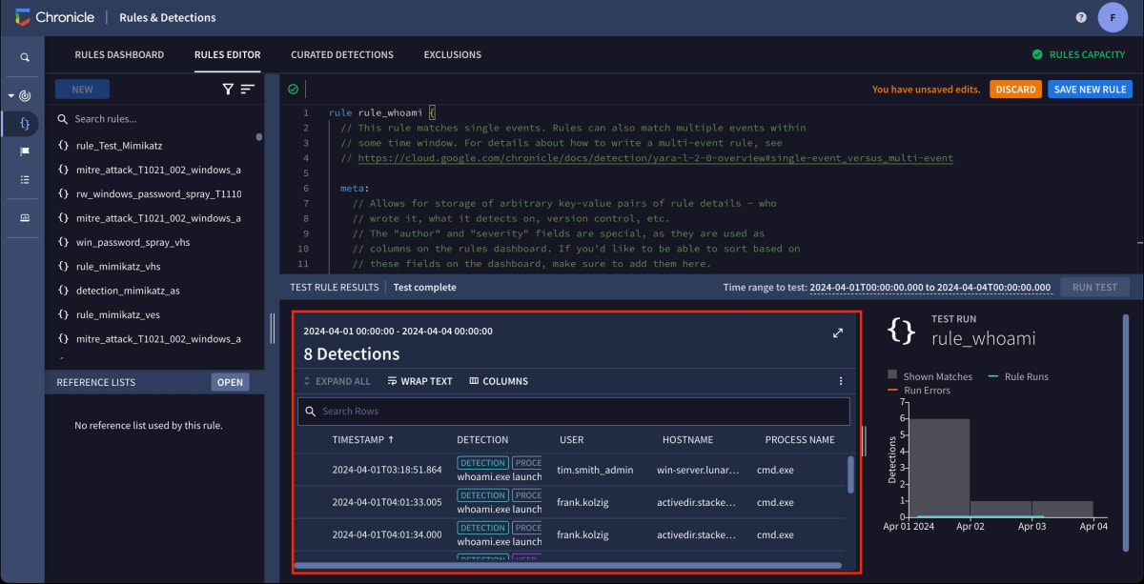Viewport: 1144px width, 584px height.
Task: Click Open in Reference Lists
Action: point(230,382)
